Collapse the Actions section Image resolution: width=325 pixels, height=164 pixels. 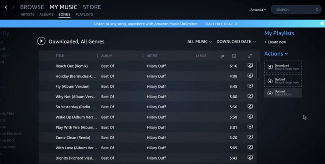pos(276,54)
